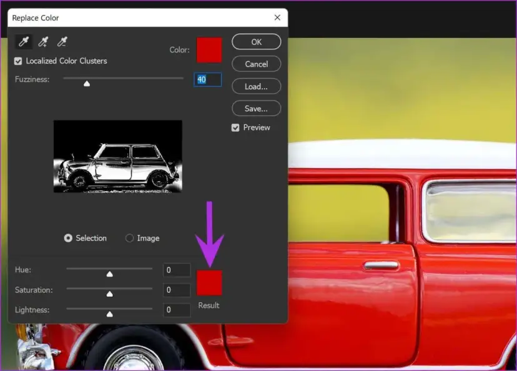Uncheck Localized Color Clusters
Image resolution: width=517 pixels, height=371 pixels.
(x=18, y=61)
